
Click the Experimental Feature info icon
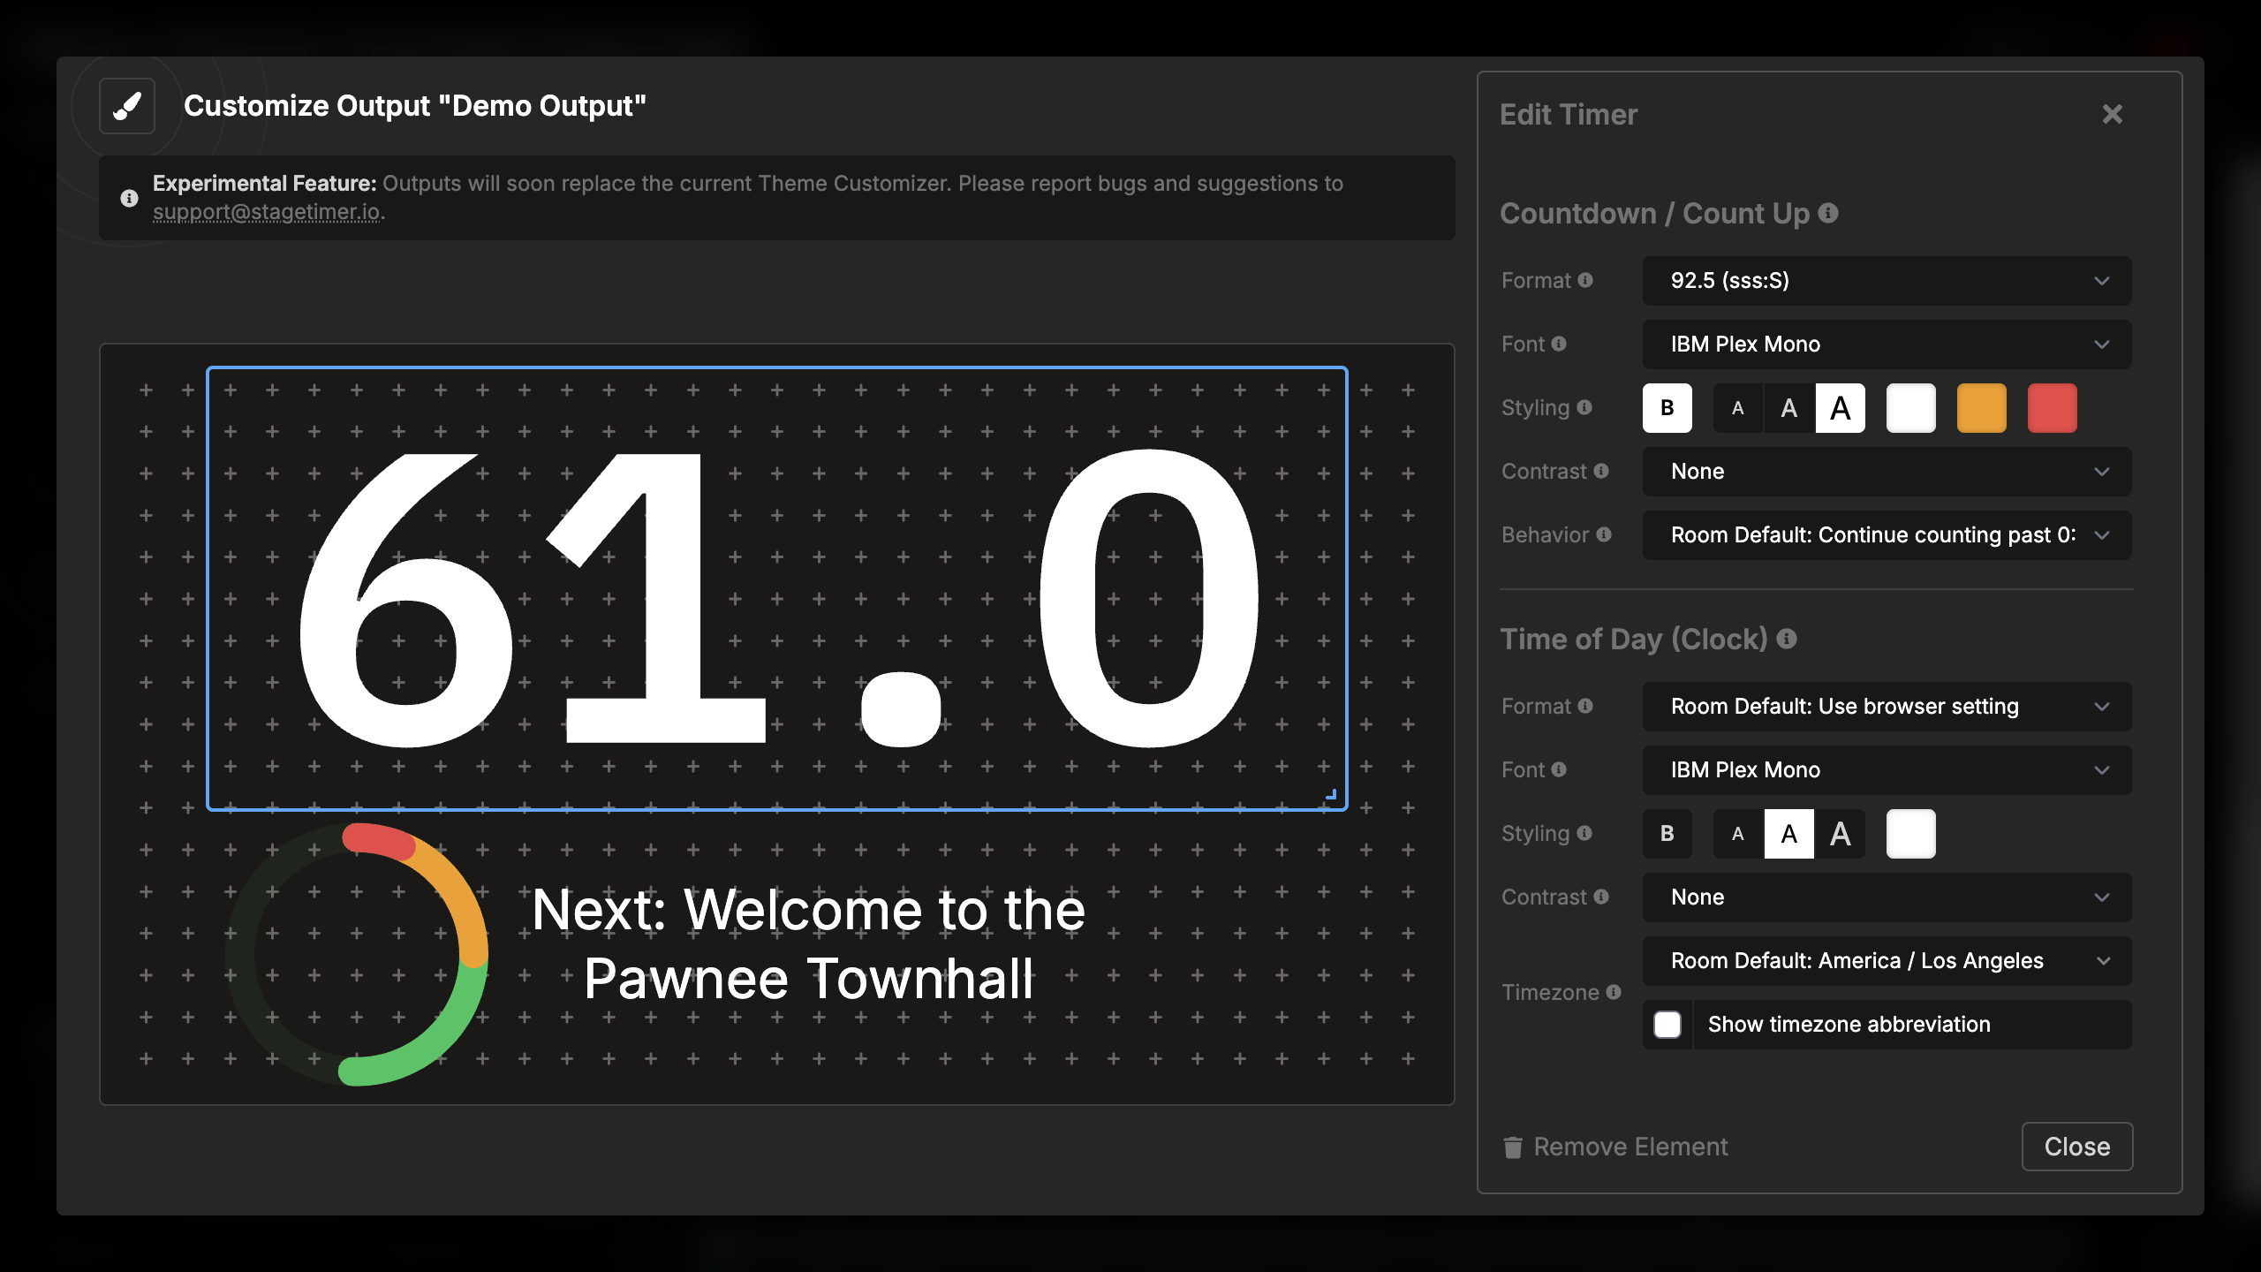point(129,198)
